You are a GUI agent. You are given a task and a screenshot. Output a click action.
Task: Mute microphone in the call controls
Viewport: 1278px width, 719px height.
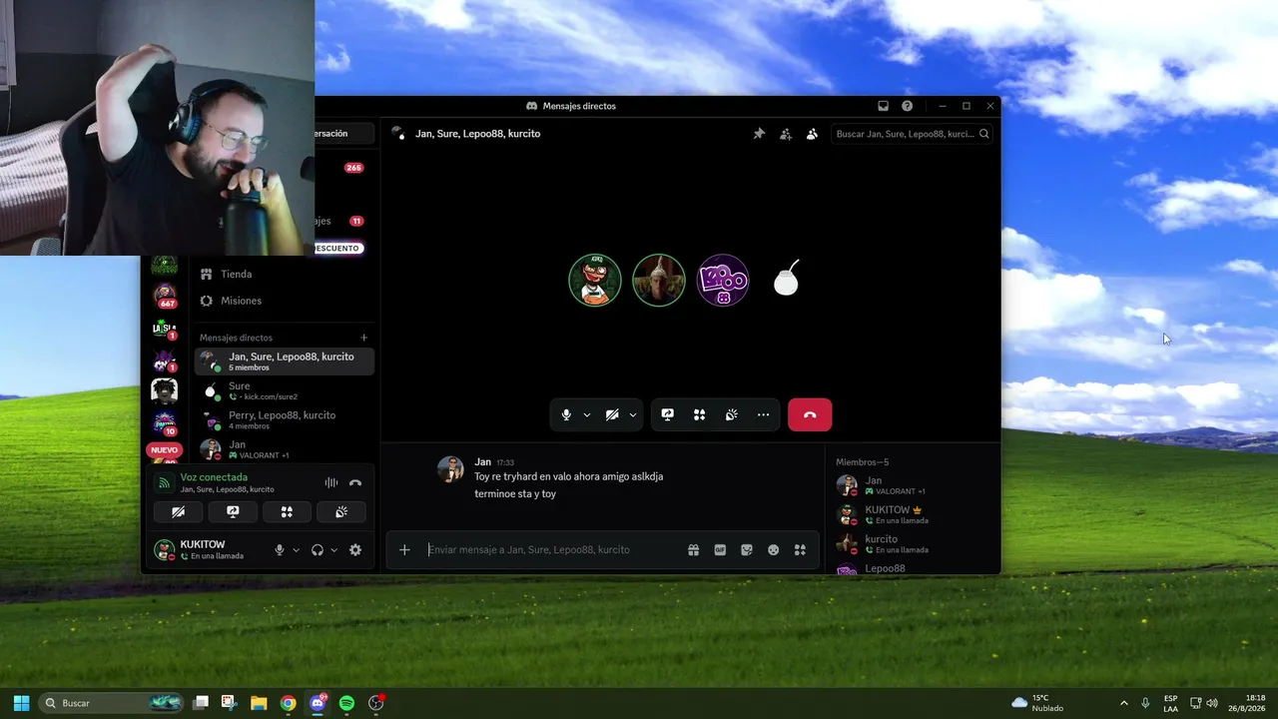coord(566,414)
